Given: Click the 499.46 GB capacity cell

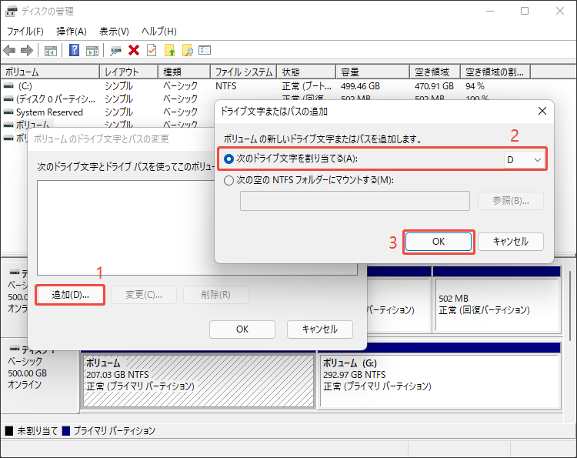Looking at the screenshot, I should (360, 86).
